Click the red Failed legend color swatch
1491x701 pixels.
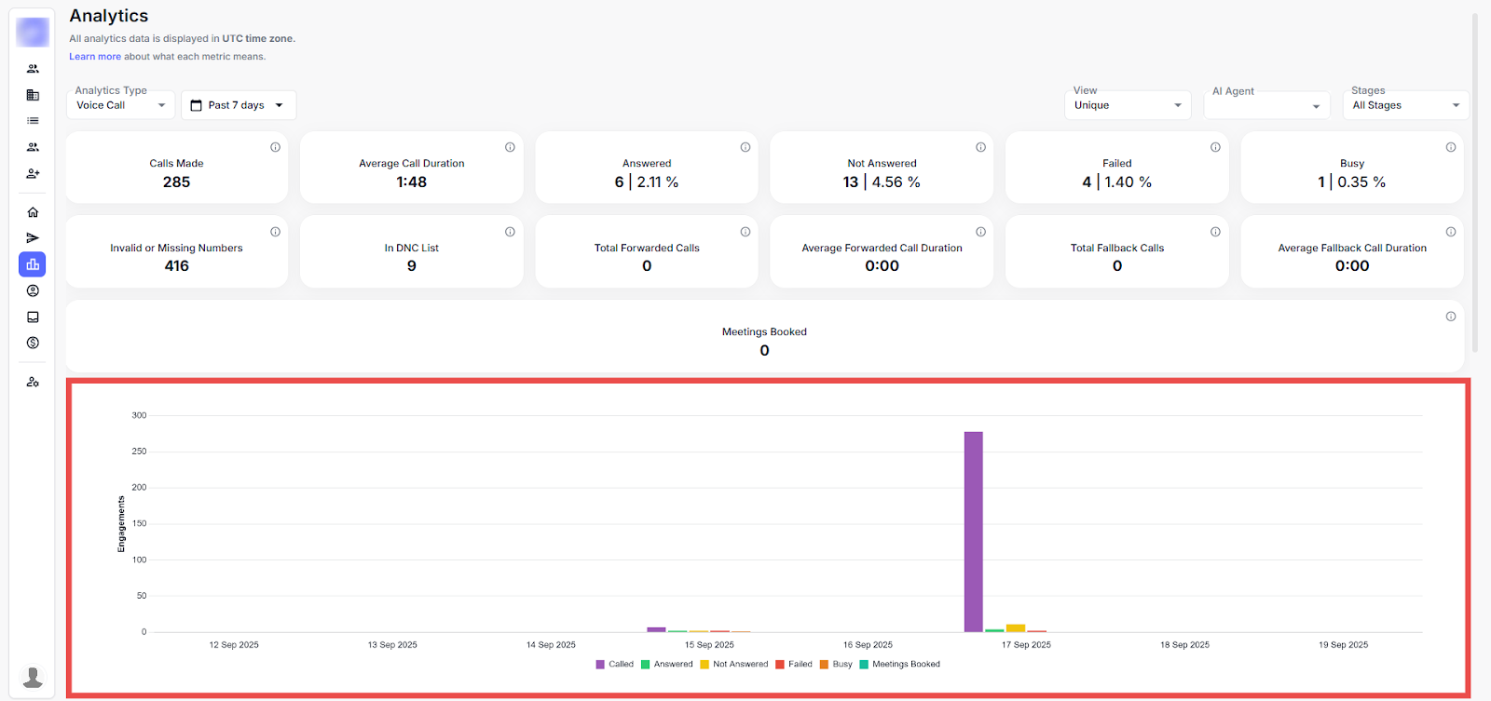click(780, 665)
